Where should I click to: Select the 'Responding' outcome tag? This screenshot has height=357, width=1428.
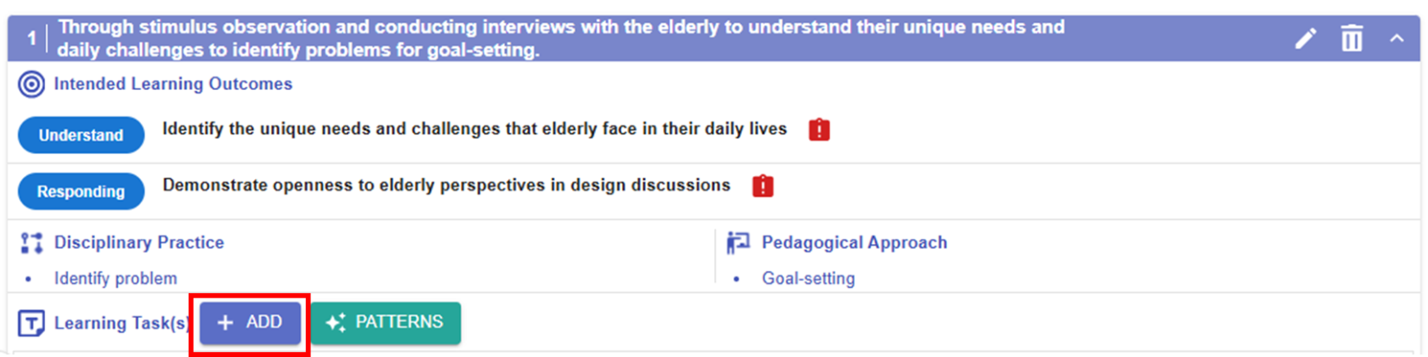point(81,192)
